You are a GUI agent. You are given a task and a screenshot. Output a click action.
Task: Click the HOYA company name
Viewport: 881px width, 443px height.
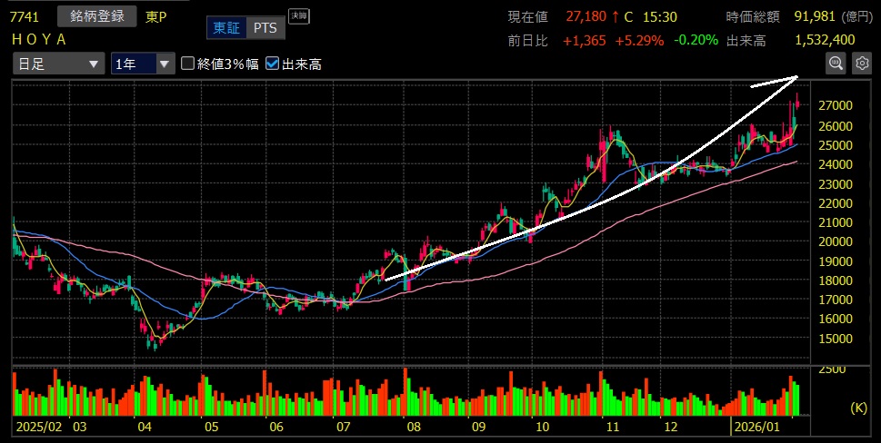[38, 38]
